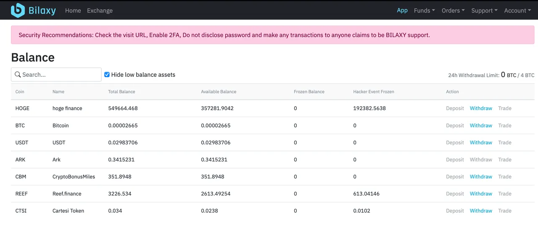The height and width of the screenshot is (232, 538).
Task: Click Trade in the USDT row
Action: [505, 143]
